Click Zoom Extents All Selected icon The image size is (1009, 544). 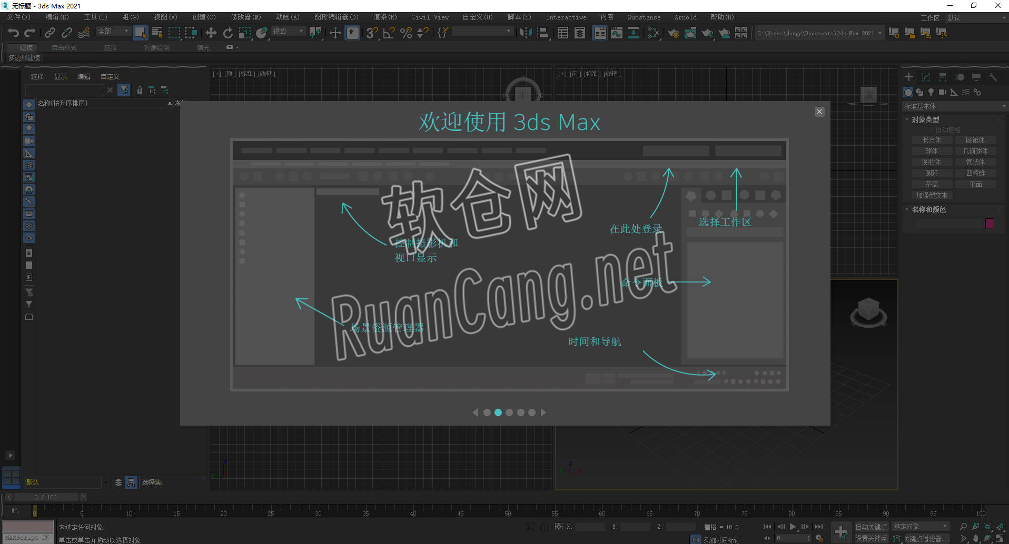click(1000, 527)
